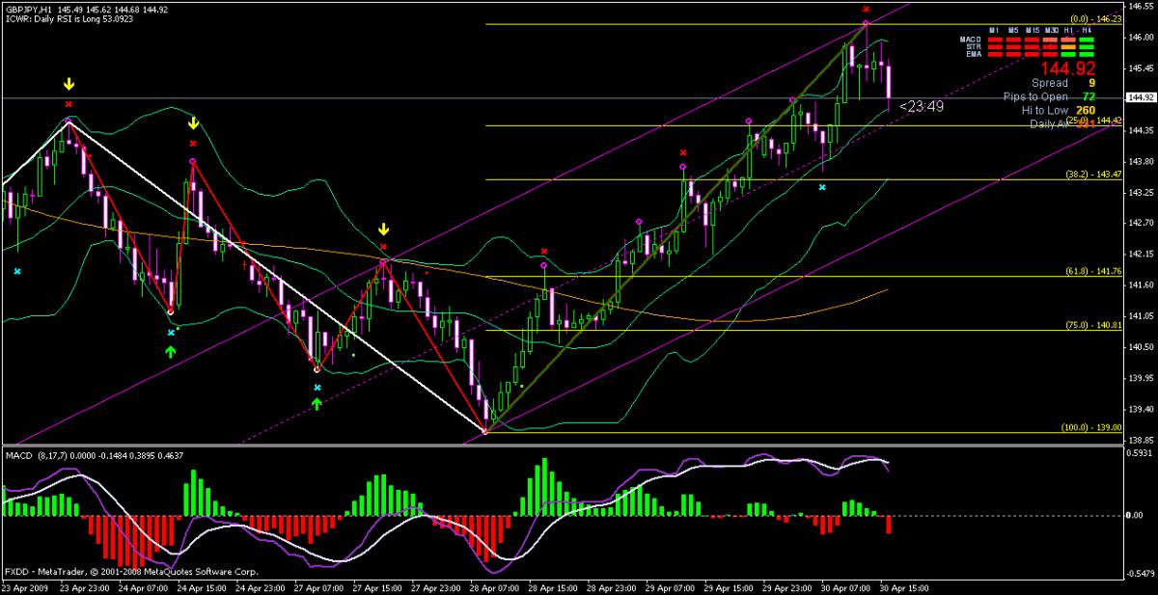Select the middle yellow down arrow signal
The width and height of the screenshot is (1158, 595).
click(x=193, y=123)
